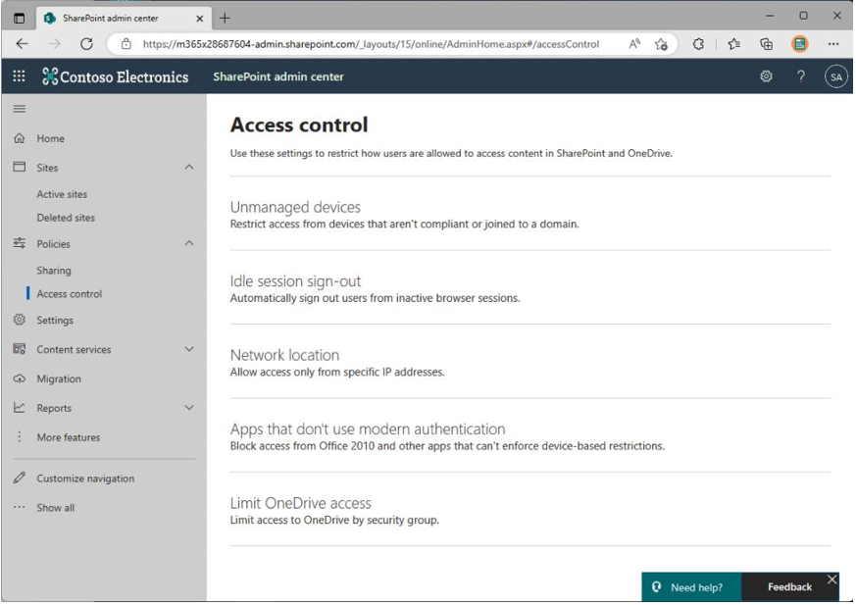
Task: Click the Feedback button
Action: [x=789, y=587]
